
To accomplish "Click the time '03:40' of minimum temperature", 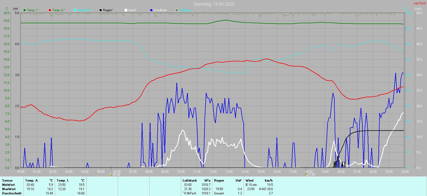I will [x=30, y=185].
